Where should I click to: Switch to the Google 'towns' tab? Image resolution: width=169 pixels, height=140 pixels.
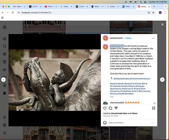pyautogui.click(x=112, y=6)
